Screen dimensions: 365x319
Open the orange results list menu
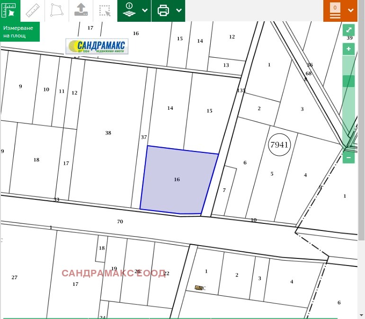[x=335, y=11]
